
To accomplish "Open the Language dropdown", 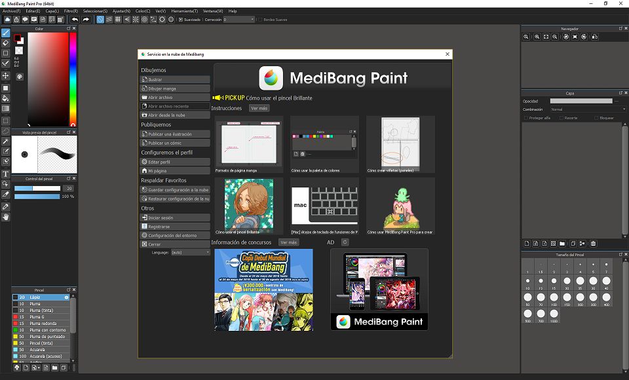I will [191, 252].
